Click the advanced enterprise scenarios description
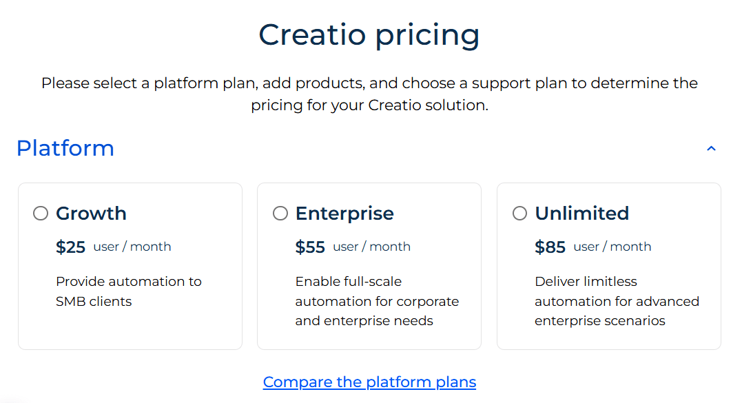This screenshot has width=742, height=403. coord(617,301)
